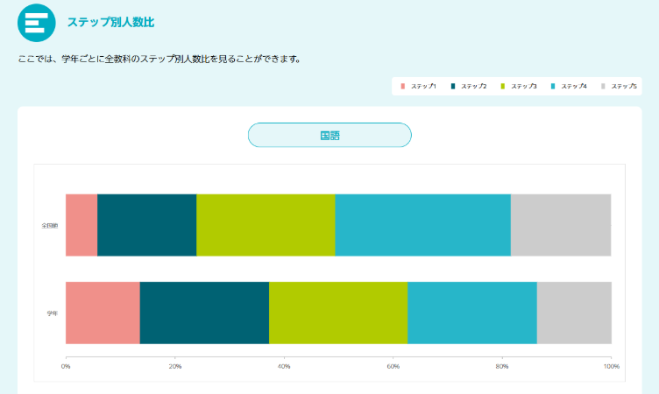The height and width of the screenshot is (394, 659).
Task: Click the 全国値 axis label
Action: (50, 226)
